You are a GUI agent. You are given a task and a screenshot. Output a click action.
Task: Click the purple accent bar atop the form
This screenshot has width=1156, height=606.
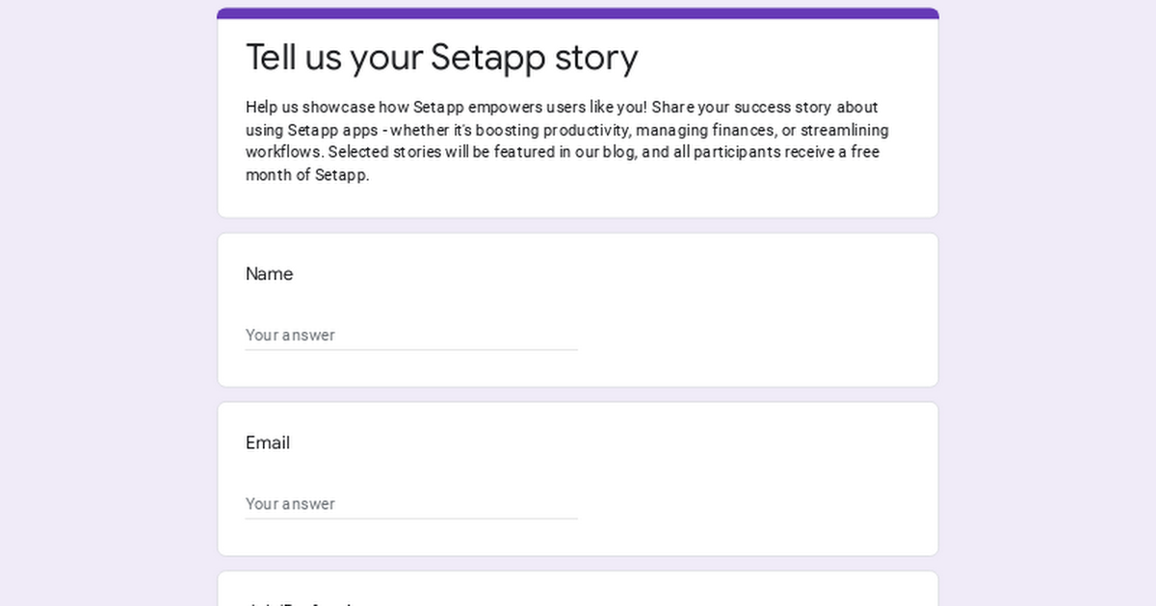(x=578, y=13)
